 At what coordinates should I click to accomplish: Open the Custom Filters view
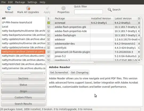[x=23, y=97]
